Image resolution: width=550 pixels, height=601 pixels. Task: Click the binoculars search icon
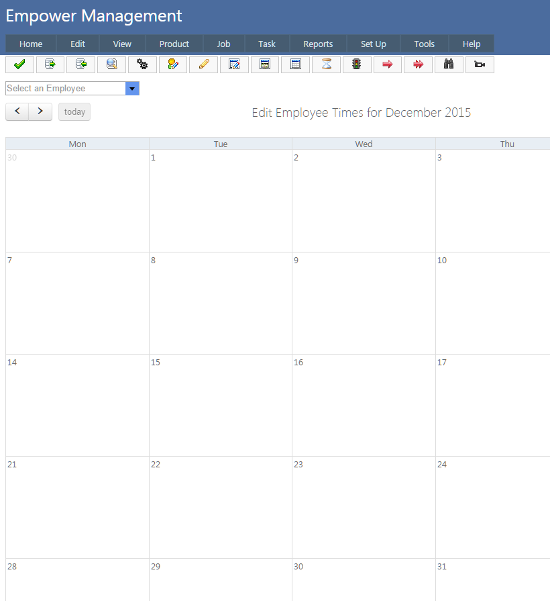(449, 64)
